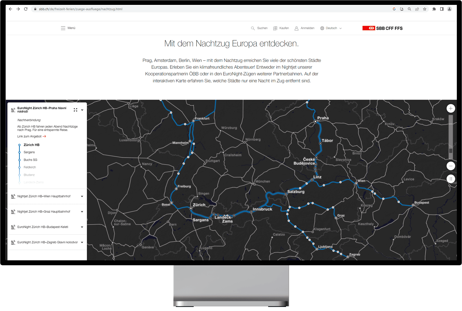Toggle the browser side panel icon
The image size is (462, 311).
tap(442, 9)
